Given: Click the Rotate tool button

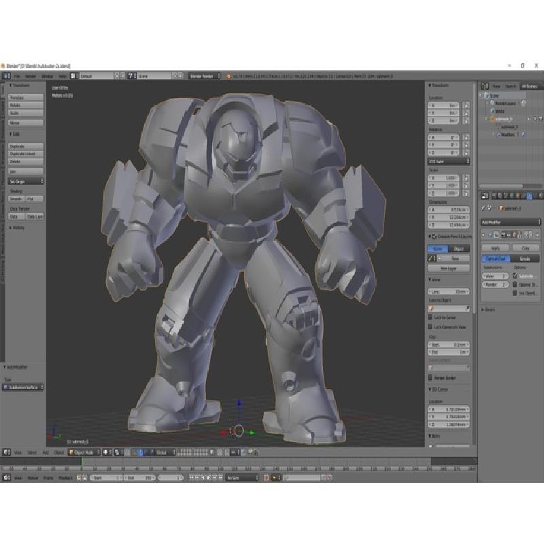Looking at the screenshot, I should pyautogui.click(x=26, y=105).
